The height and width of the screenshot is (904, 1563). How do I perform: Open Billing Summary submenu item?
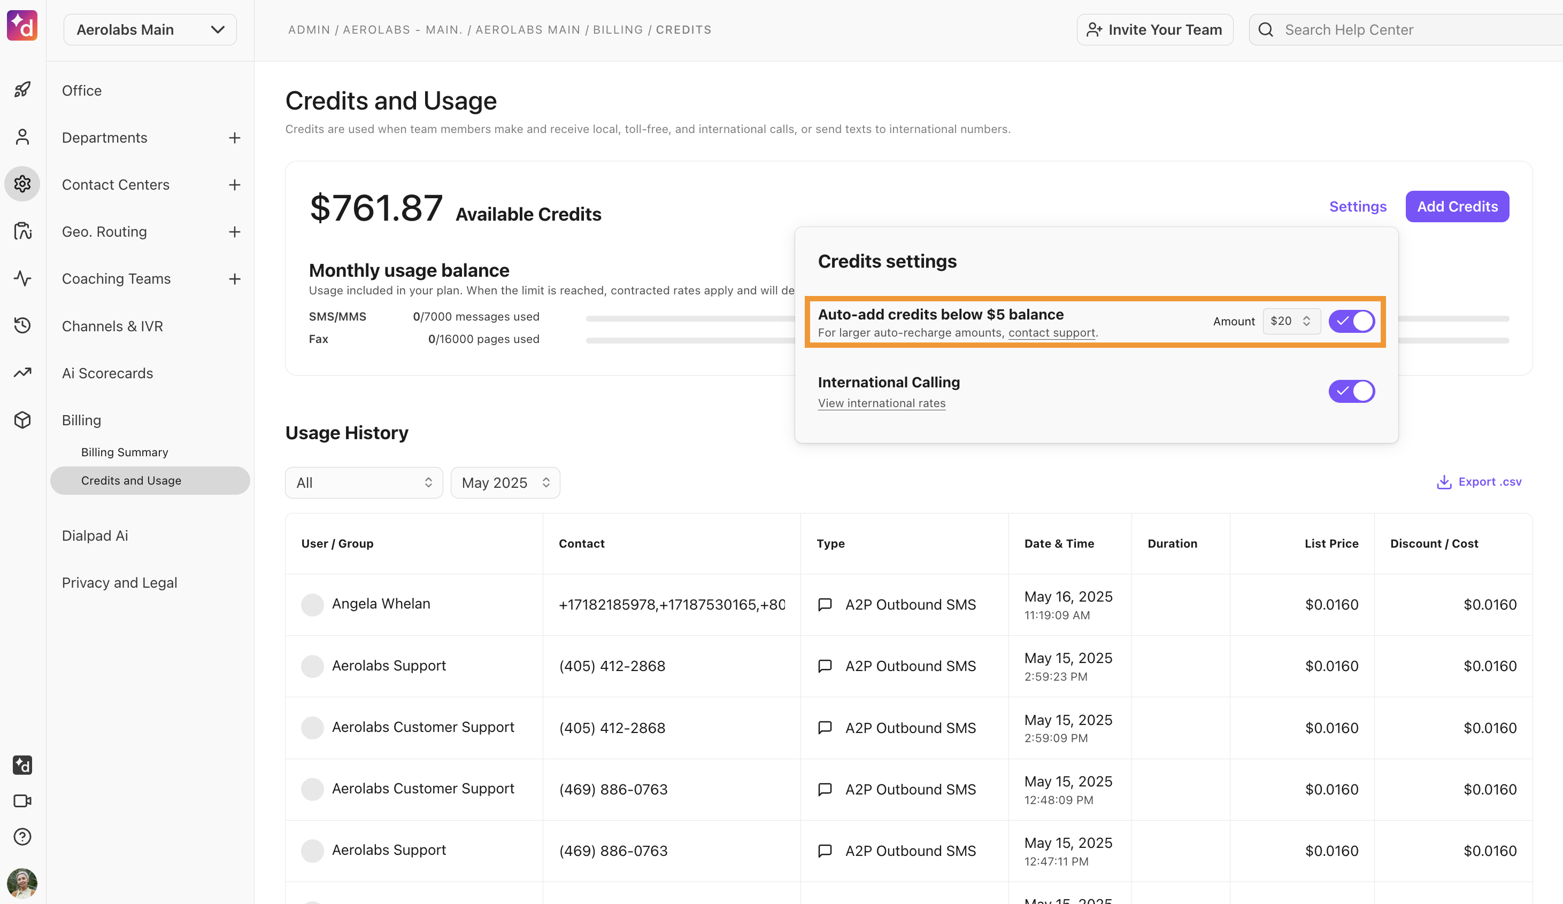point(125,453)
